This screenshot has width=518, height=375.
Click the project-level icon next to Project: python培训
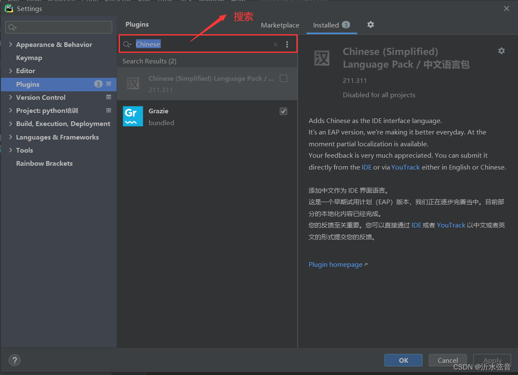pos(108,110)
